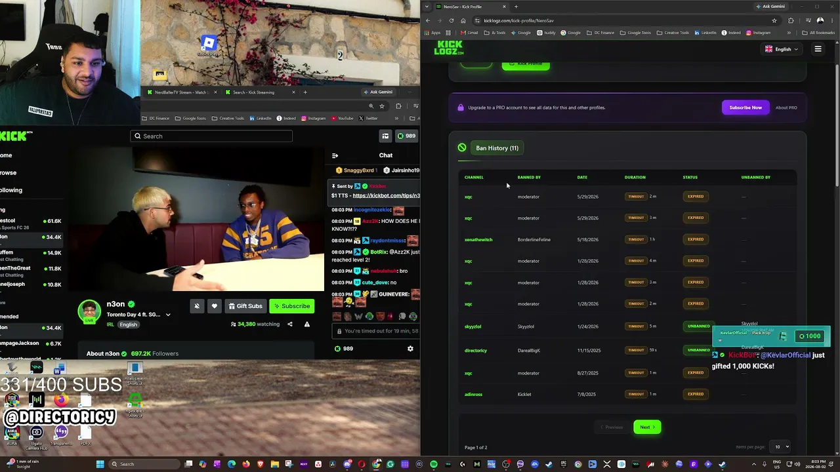Screen dimensions: 840x472
Task: Open the Windows Start menu
Action: point(100,464)
